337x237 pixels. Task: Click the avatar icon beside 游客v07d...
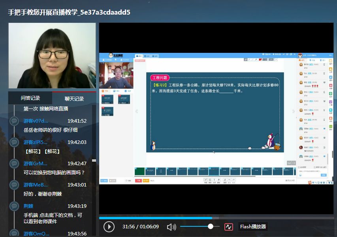(14, 121)
